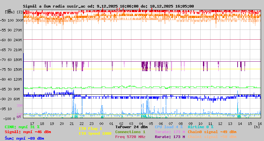Click the 'Connections 1' legend entry
Screen dimensions: 264x141
[130, 132]
